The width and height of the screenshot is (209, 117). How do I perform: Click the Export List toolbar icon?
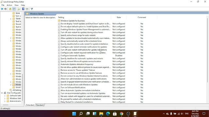click(19, 9)
